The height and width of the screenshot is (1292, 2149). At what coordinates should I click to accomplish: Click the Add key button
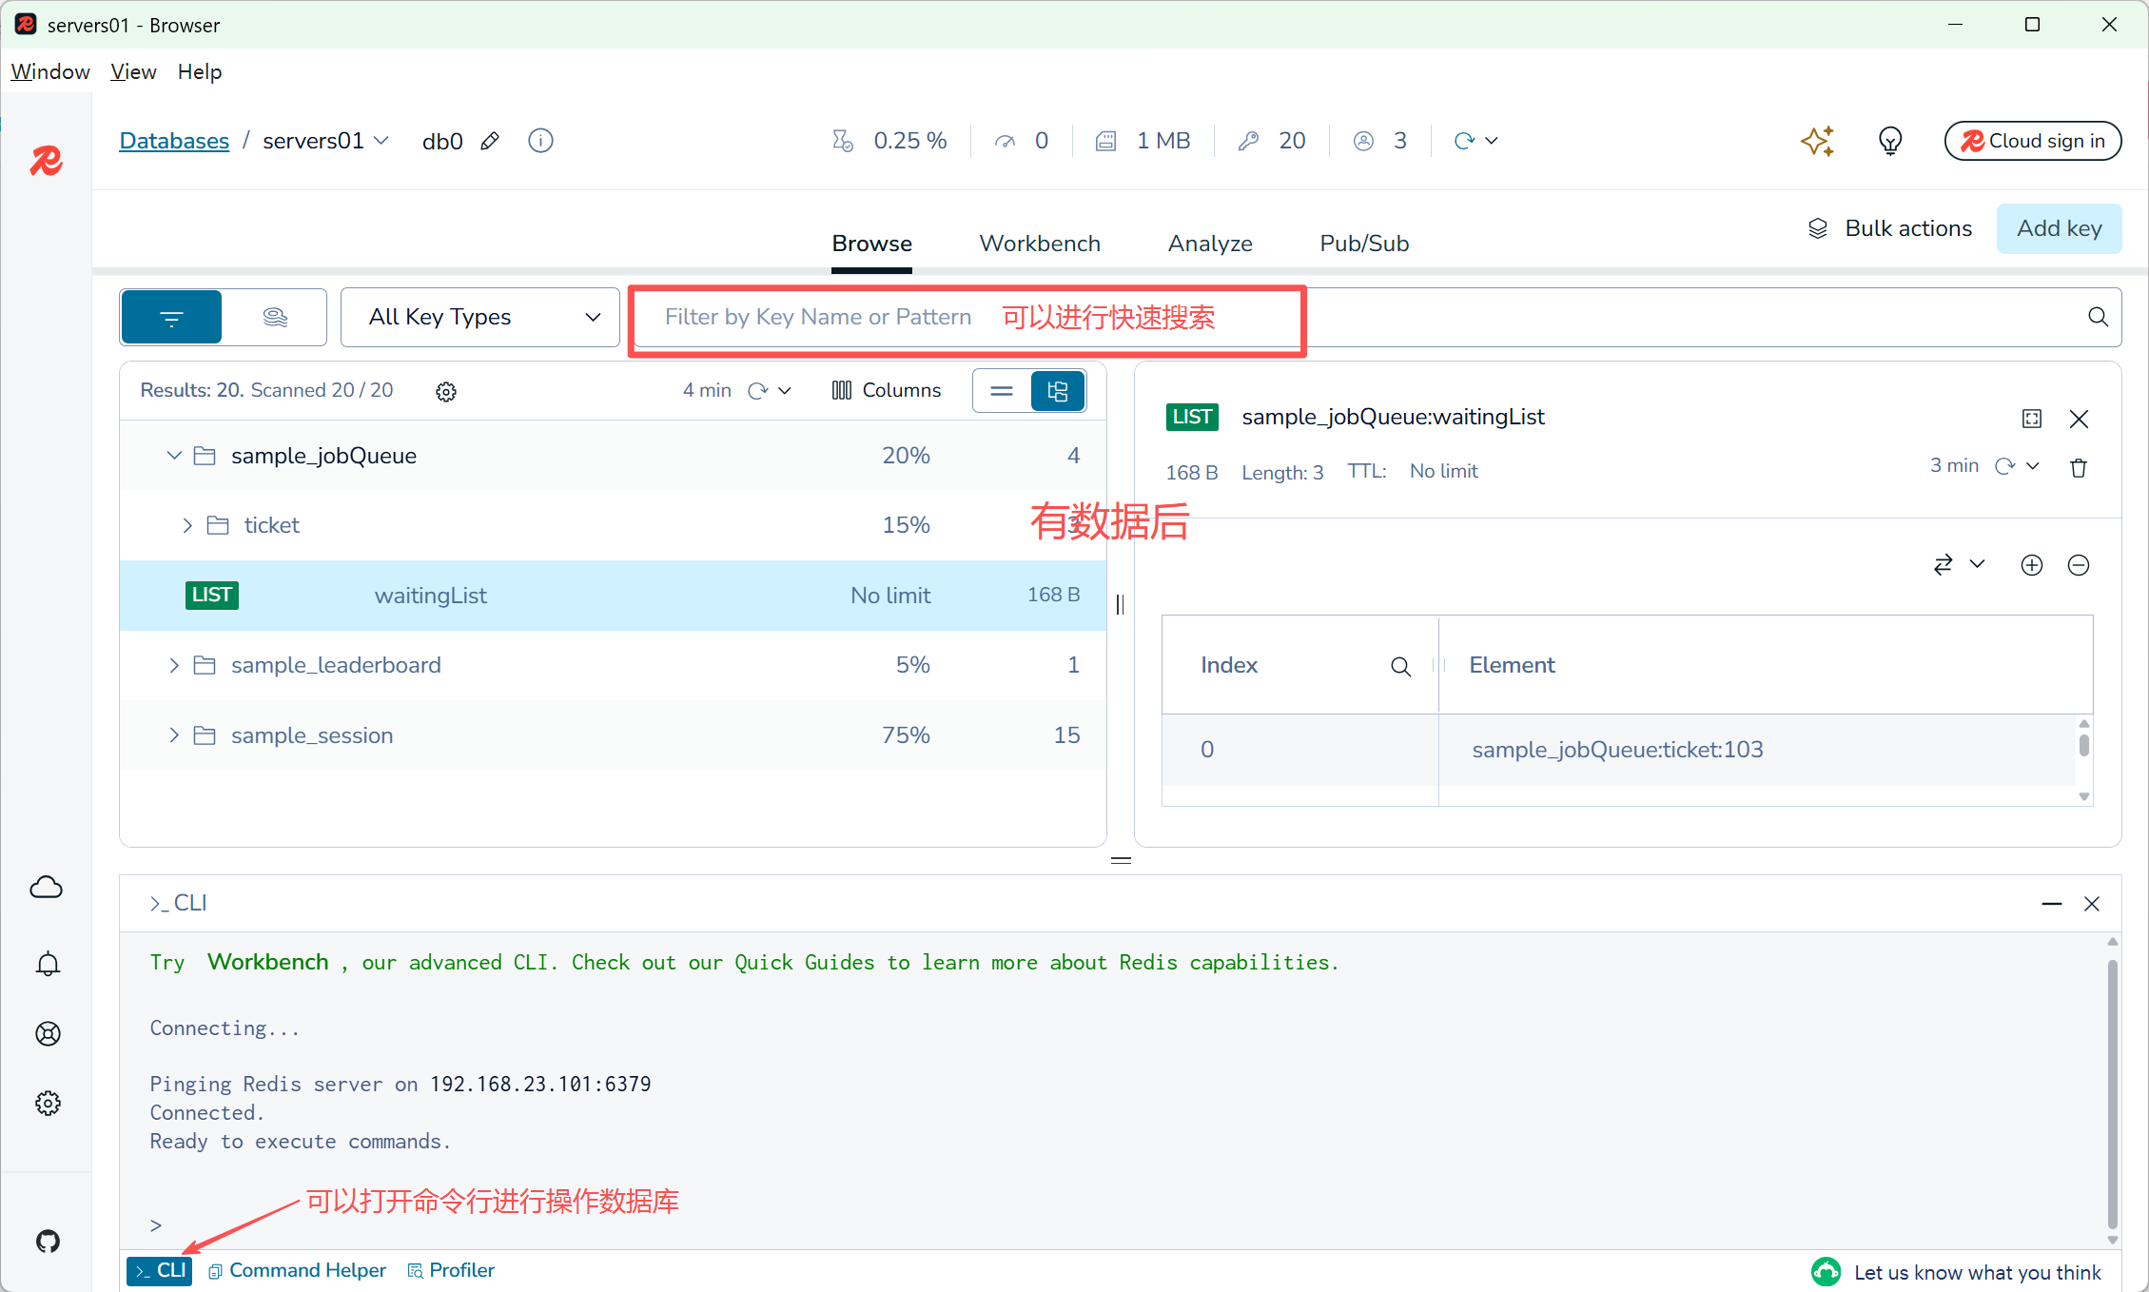pyautogui.click(x=2059, y=228)
